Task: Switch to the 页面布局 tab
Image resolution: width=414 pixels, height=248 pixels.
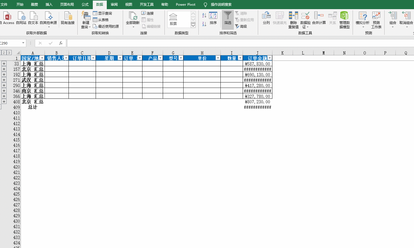Action: pos(67,5)
